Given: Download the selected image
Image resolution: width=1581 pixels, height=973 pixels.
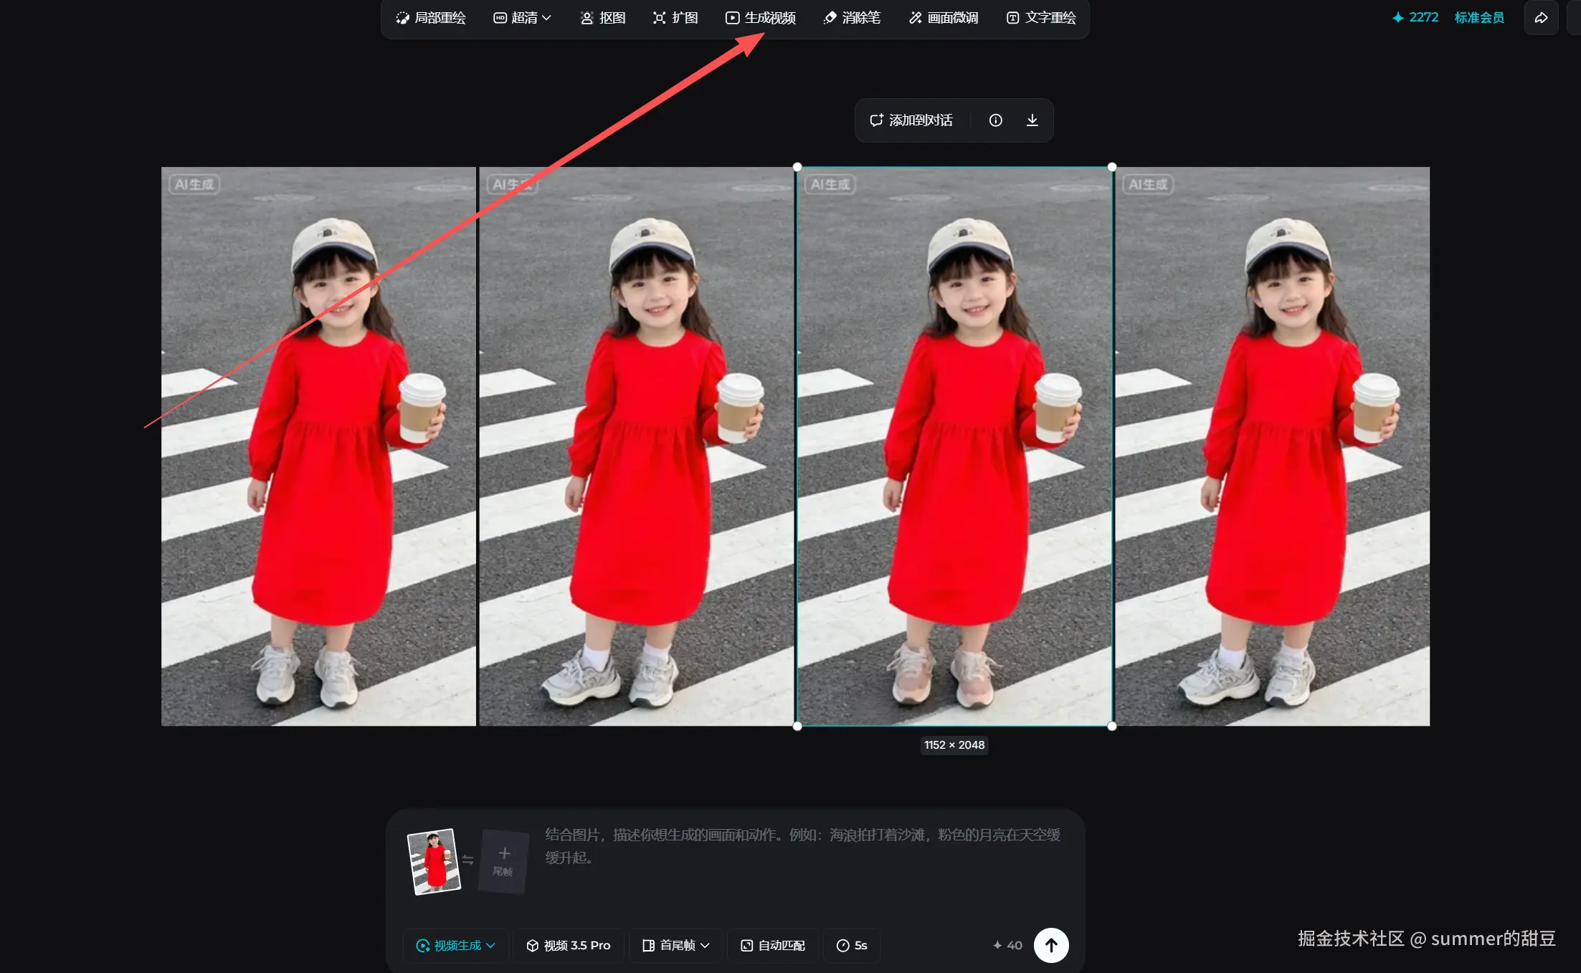Looking at the screenshot, I should [x=1032, y=120].
